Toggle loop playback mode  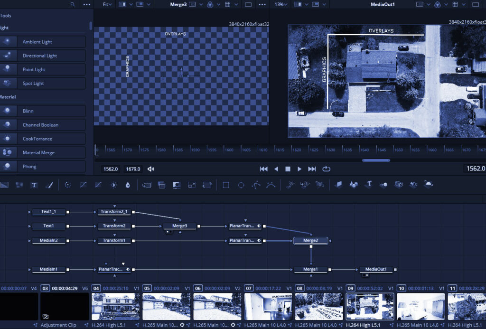point(327,169)
